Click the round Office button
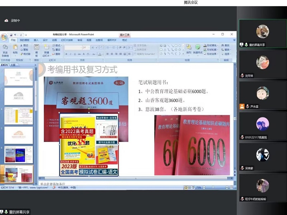 point(4,37)
